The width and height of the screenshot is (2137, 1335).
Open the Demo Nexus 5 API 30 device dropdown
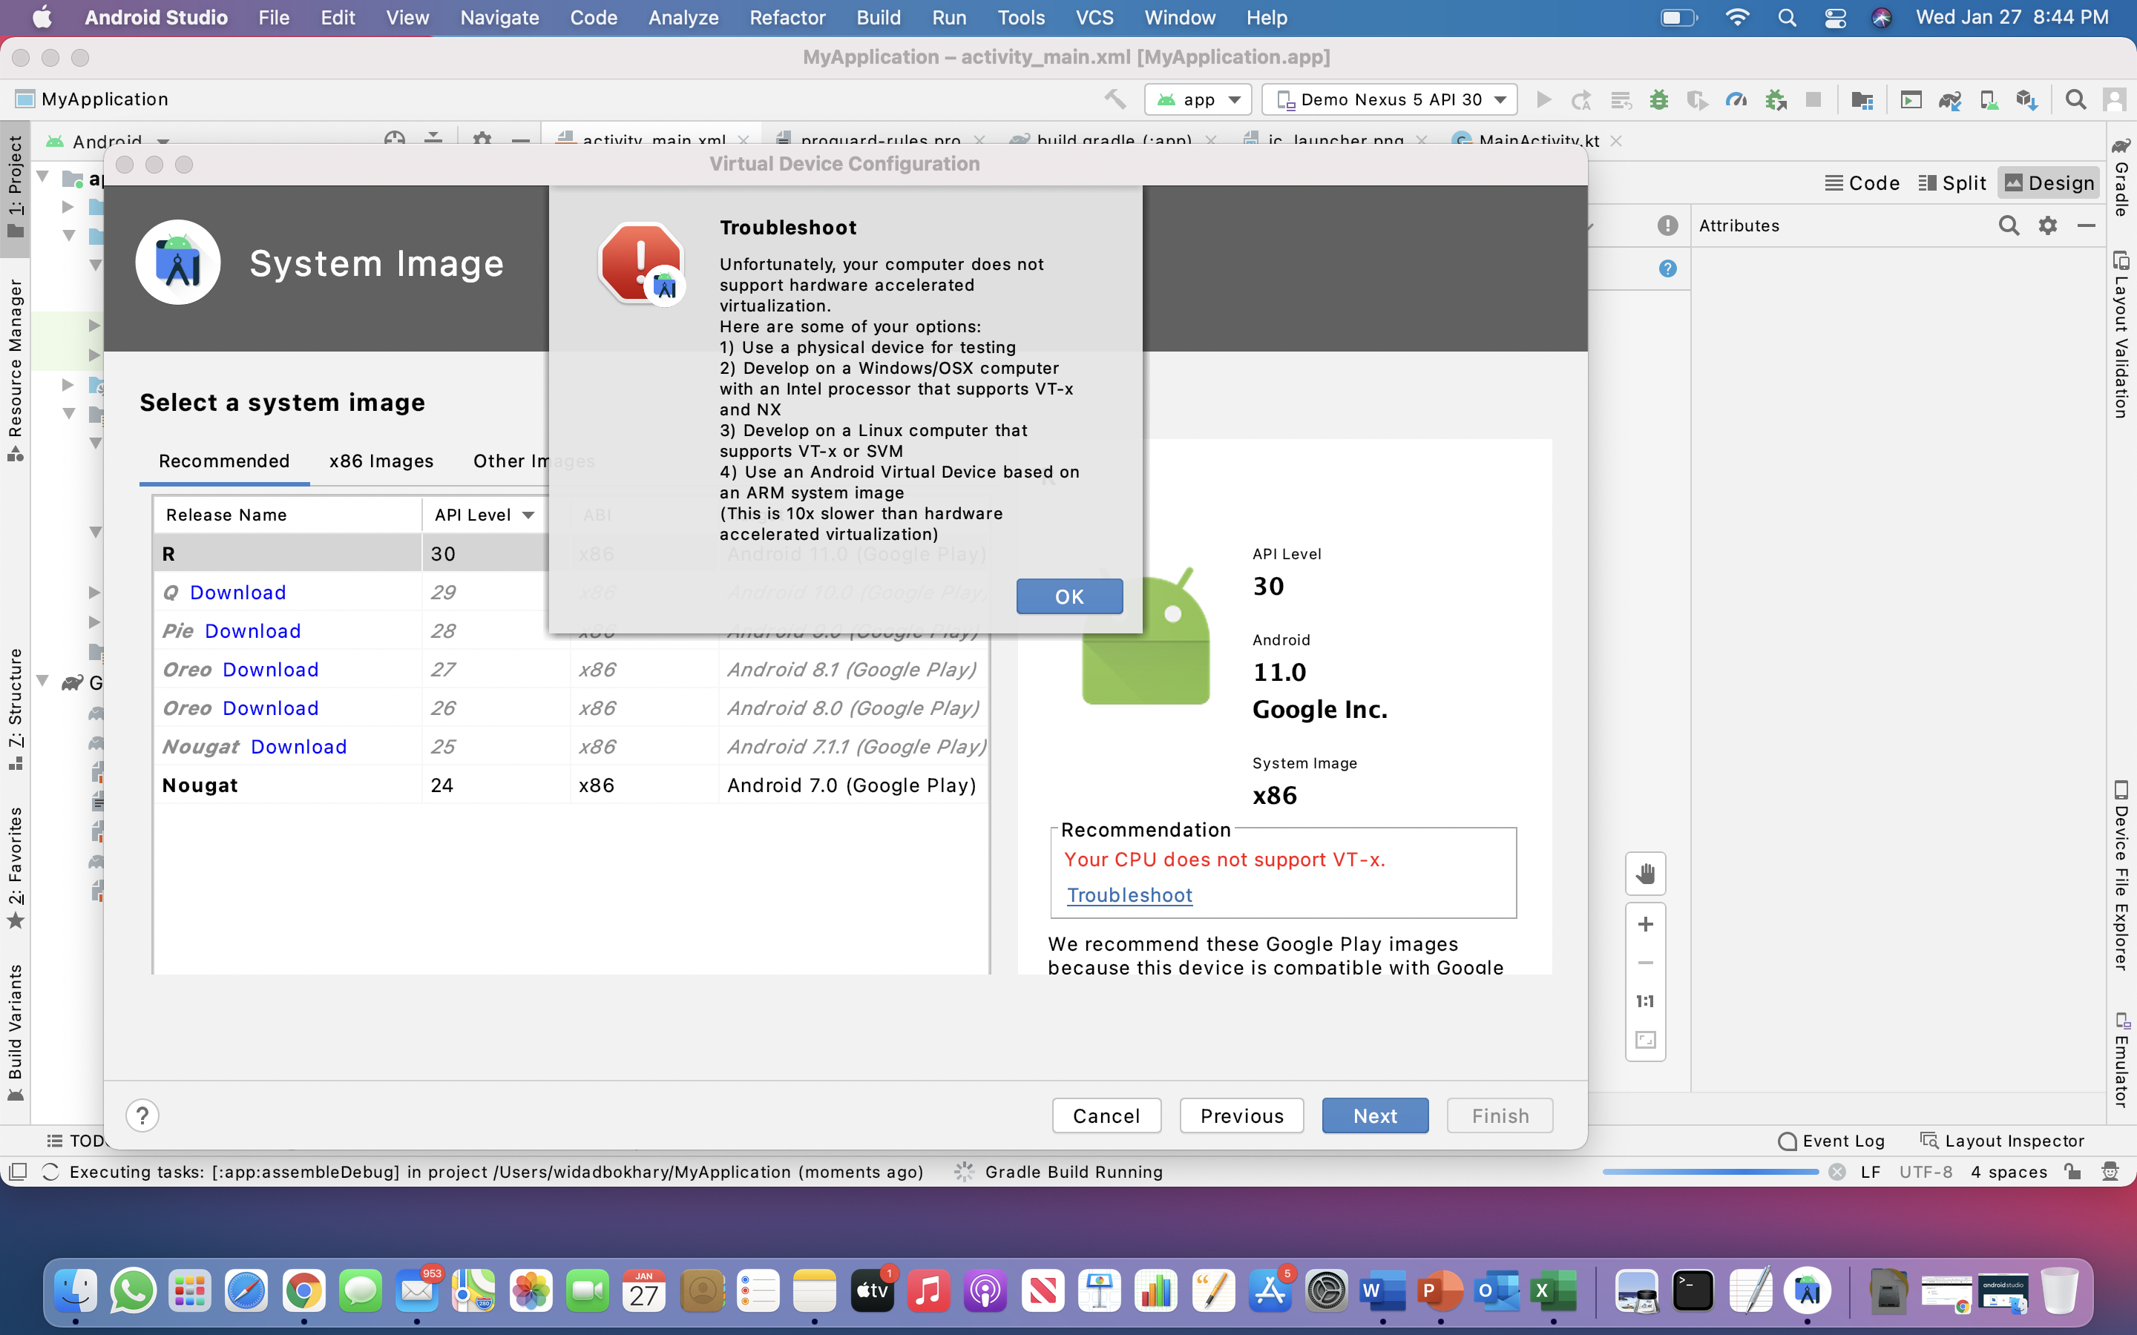1390,100
